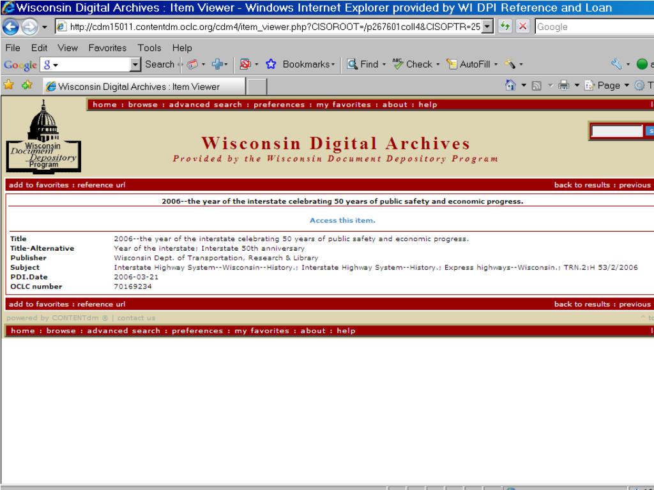This screenshot has height=490, width=654.
Task: Click 'home' in the top navigation bar
Action: [105, 105]
